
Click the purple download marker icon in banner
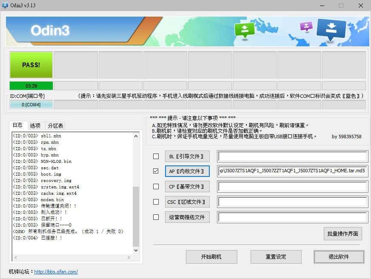(306, 26)
